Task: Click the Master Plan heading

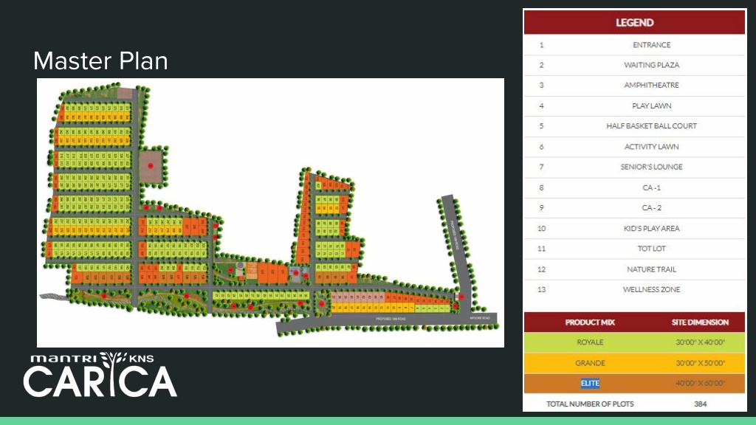Action: [x=100, y=61]
